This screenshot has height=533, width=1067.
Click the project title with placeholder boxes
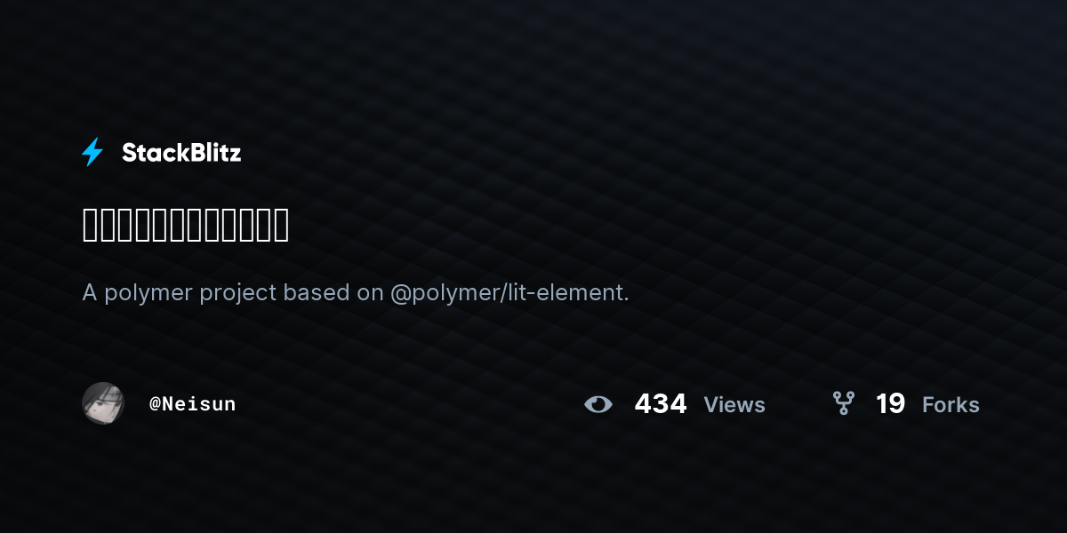pyautogui.click(x=186, y=225)
